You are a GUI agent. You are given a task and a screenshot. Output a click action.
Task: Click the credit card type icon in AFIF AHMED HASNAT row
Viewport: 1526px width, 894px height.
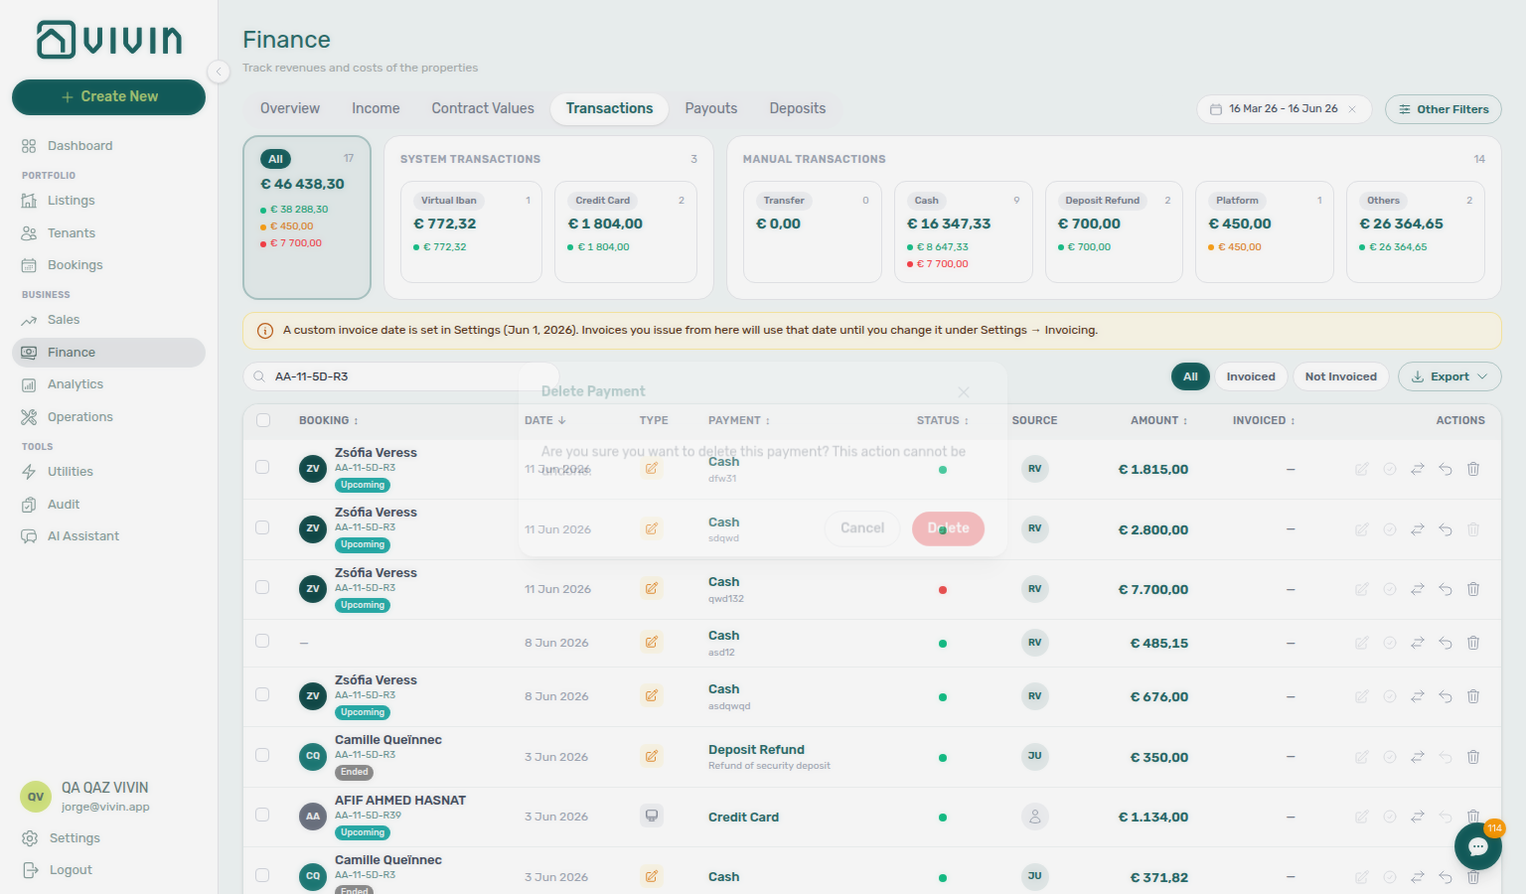click(x=652, y=817)
